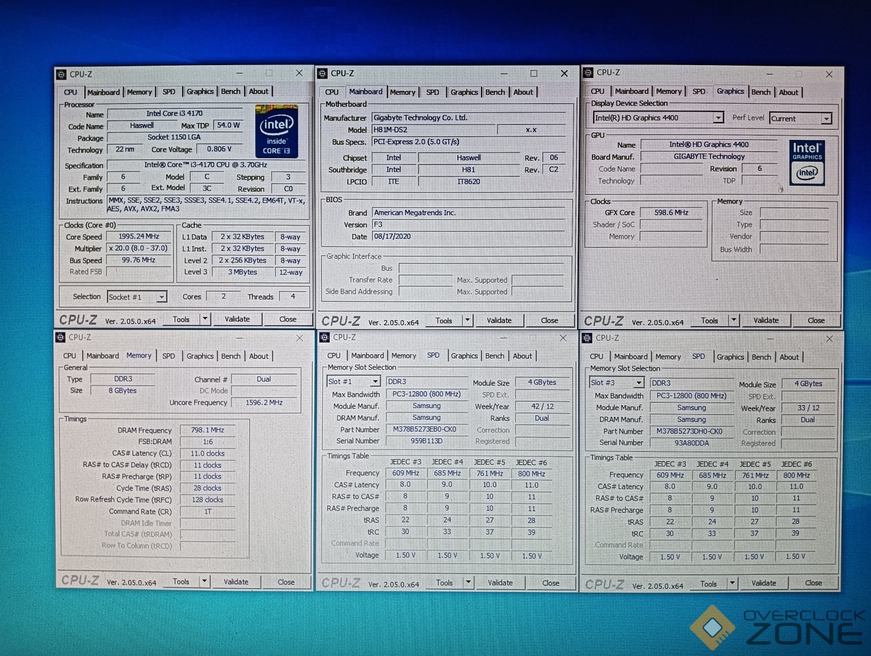Expand the Tools arrow in the Slot #3 SPD window
Screen dimensions: 871x656
[732, 584]
